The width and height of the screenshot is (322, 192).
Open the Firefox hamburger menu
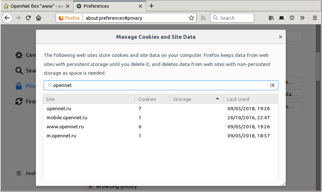point(315,18)
